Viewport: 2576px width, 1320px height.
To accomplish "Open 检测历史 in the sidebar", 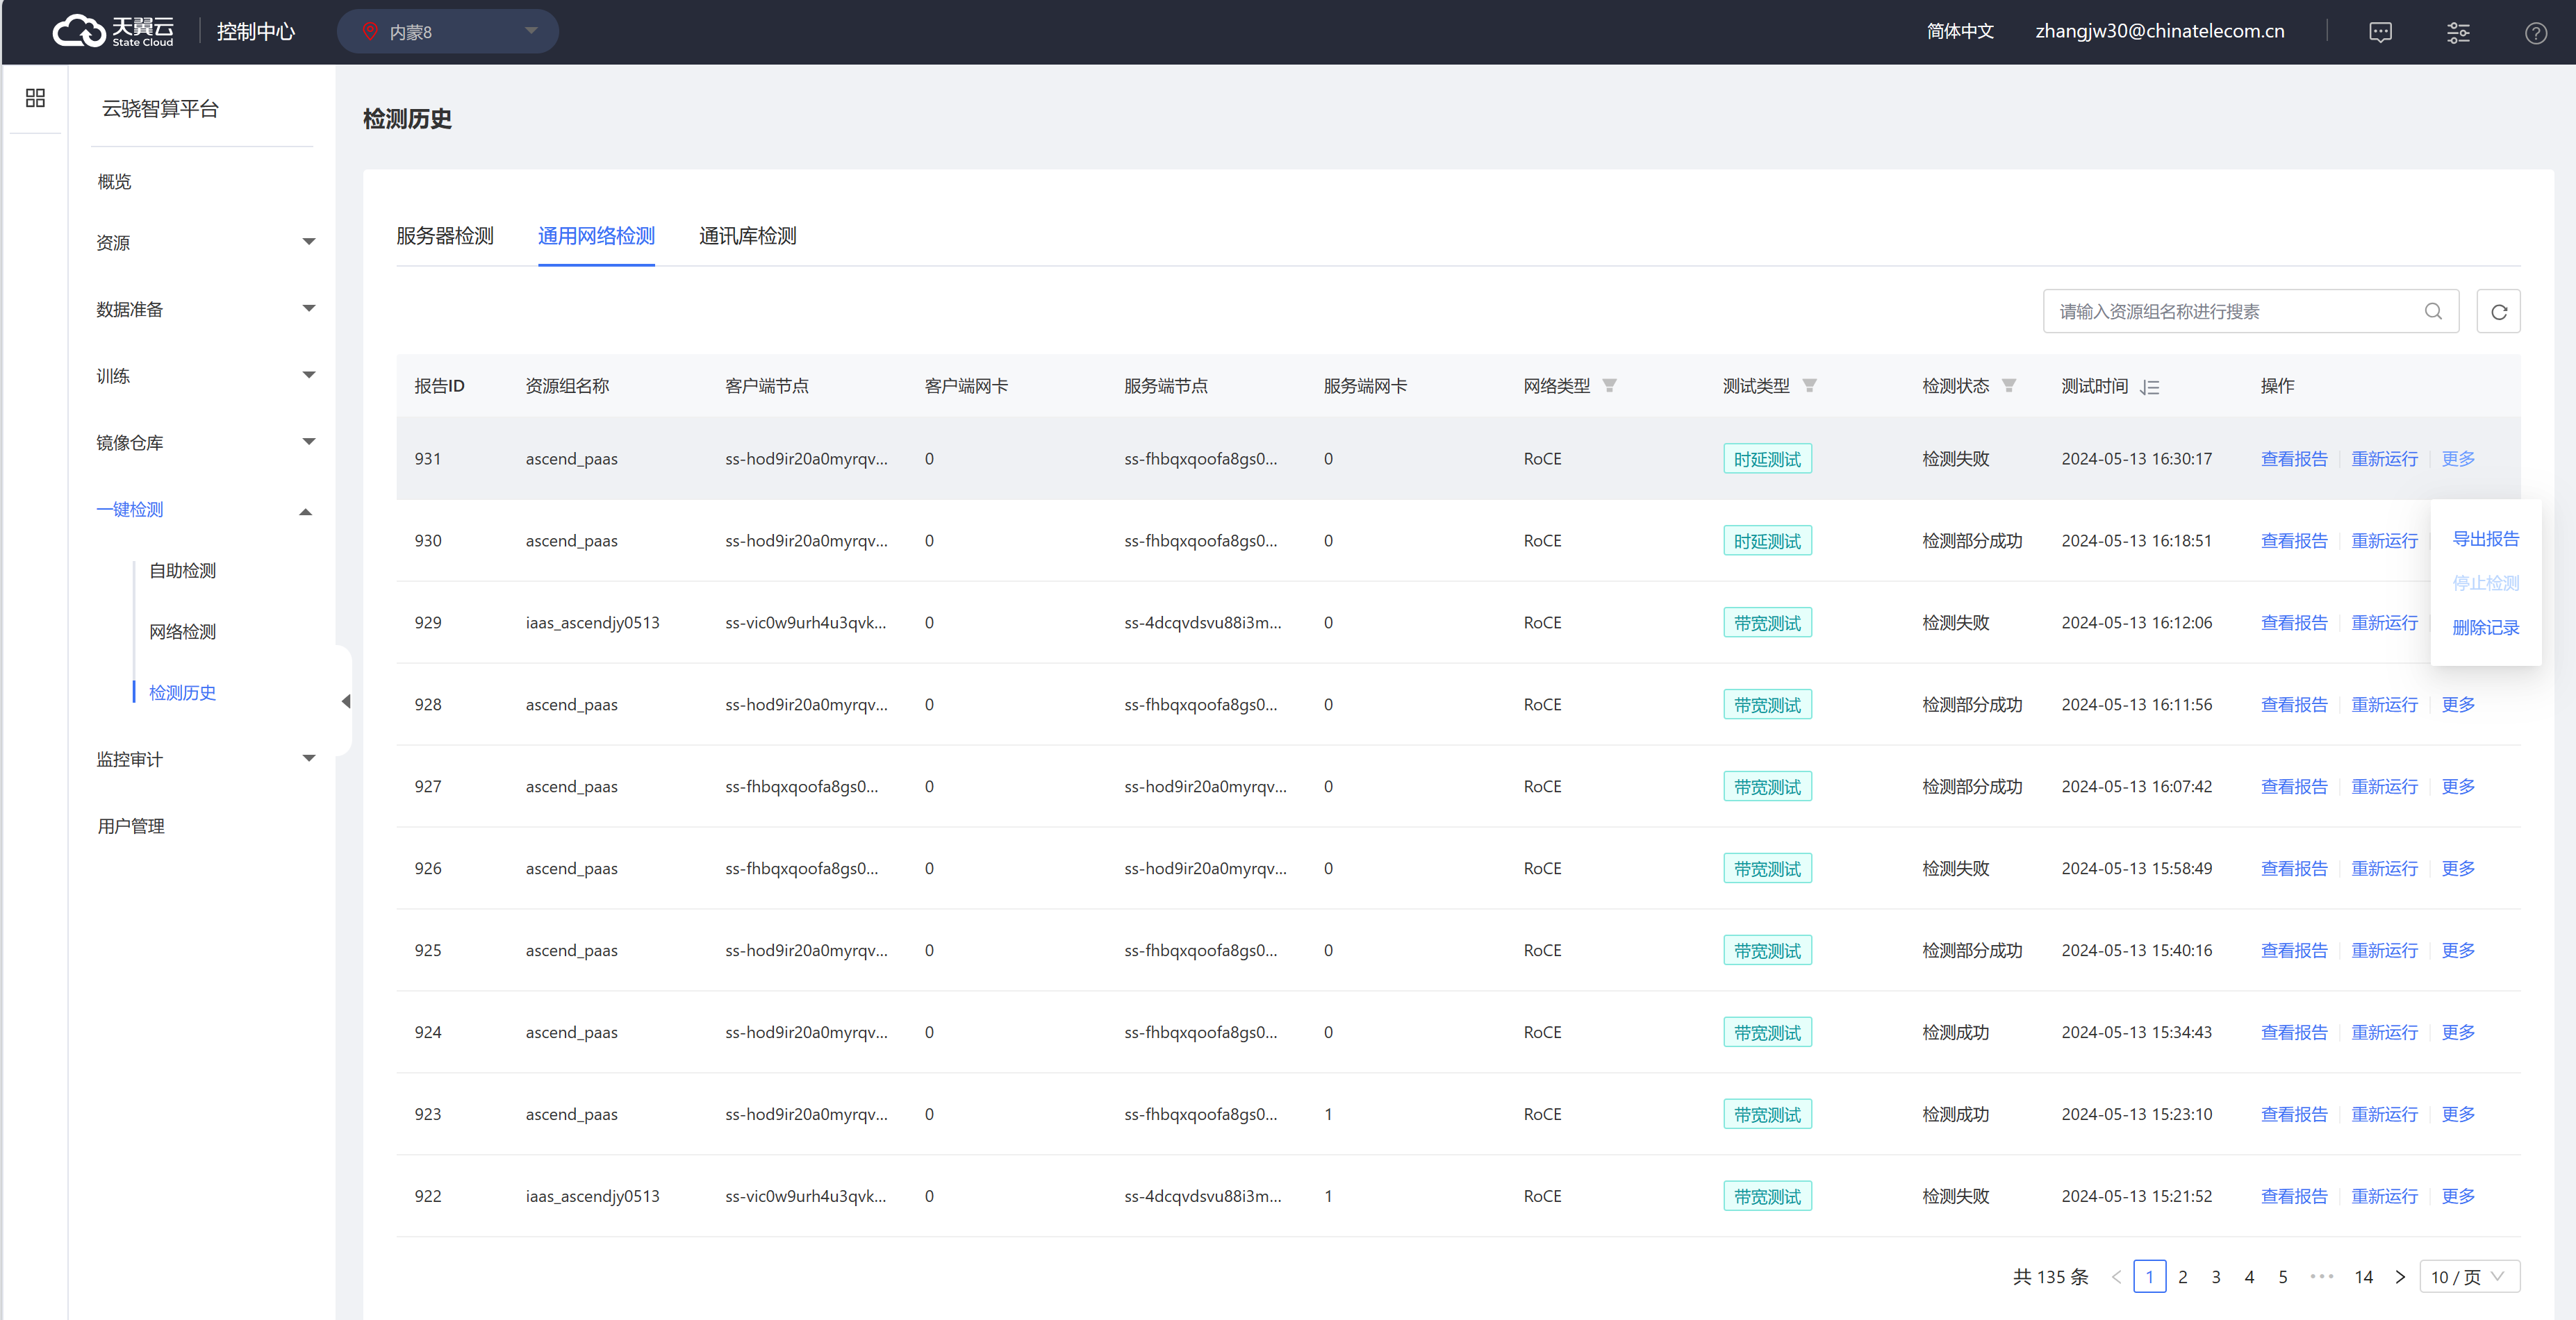I will 182,692.
